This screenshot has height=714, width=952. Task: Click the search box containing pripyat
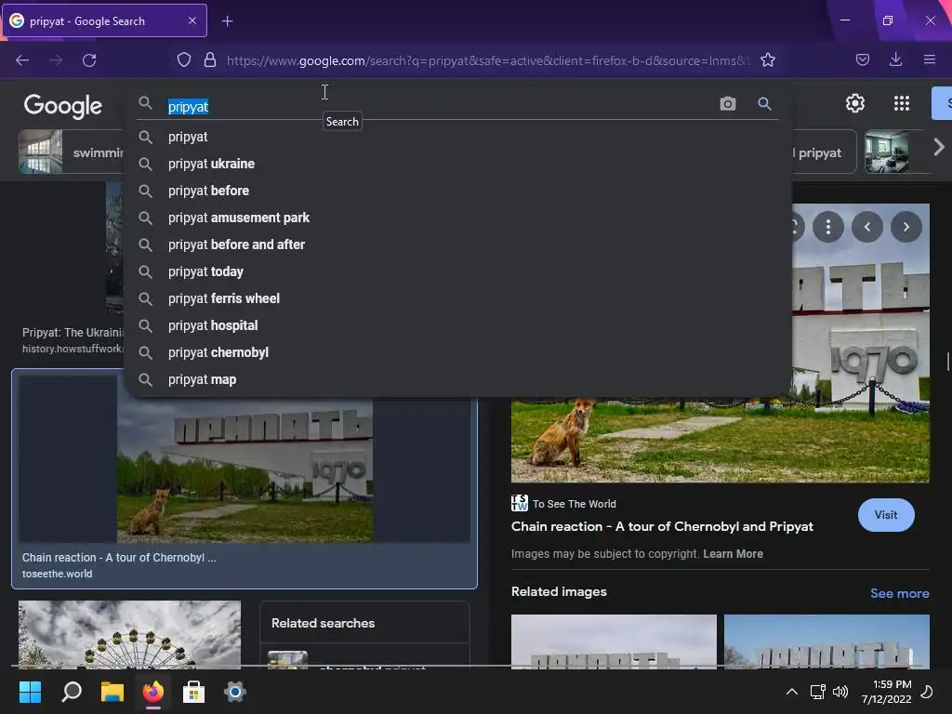point(437,106)
